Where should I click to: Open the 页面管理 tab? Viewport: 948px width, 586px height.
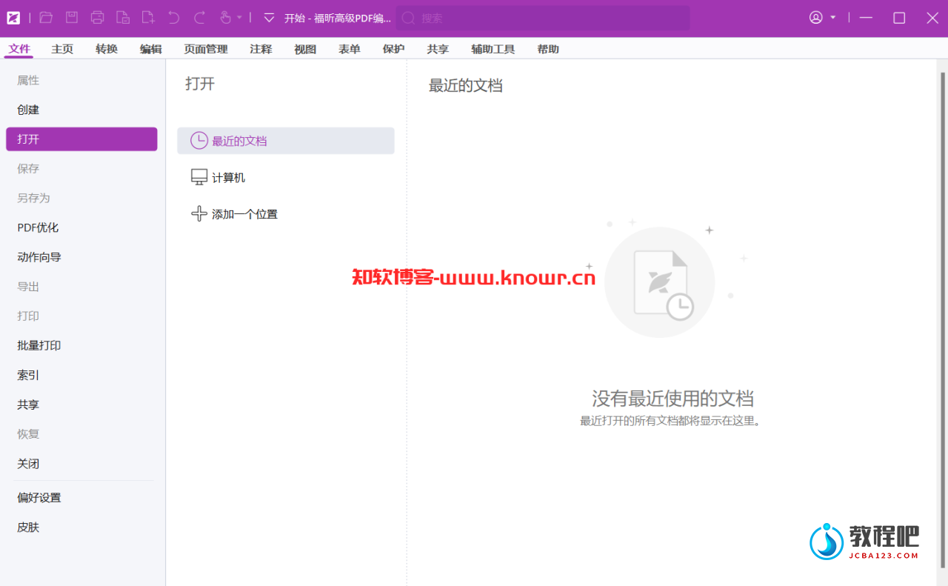coord(206,49)
